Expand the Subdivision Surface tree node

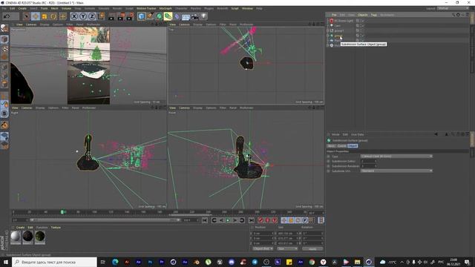[x=328, y=36]
